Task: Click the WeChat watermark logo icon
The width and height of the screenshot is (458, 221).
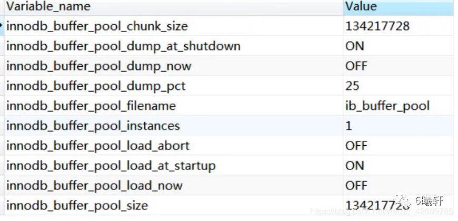Action: tap(402, 201)
